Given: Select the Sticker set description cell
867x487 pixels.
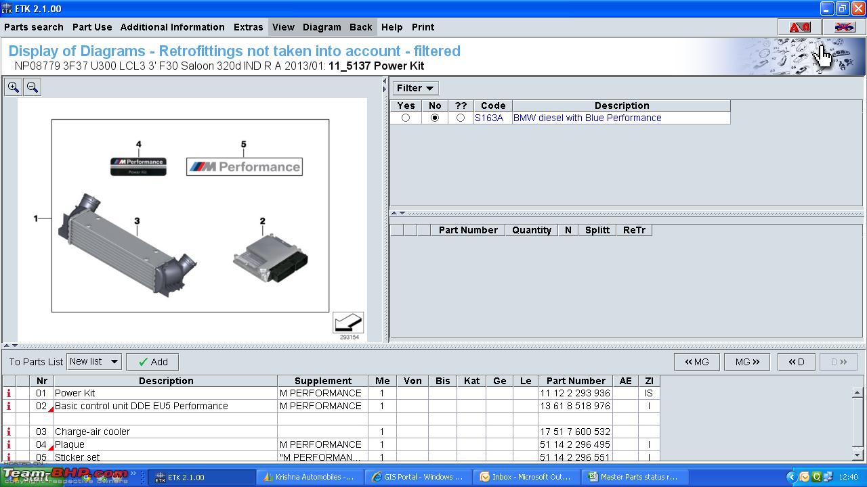Looking at the screenshot, I should click(x=166, y=457).
